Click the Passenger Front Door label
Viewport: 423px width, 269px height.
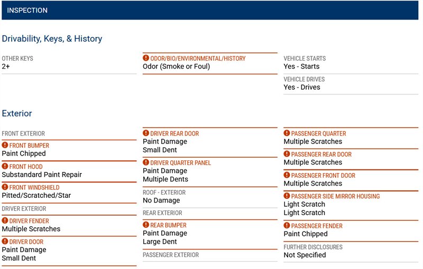tap(323, 176)
